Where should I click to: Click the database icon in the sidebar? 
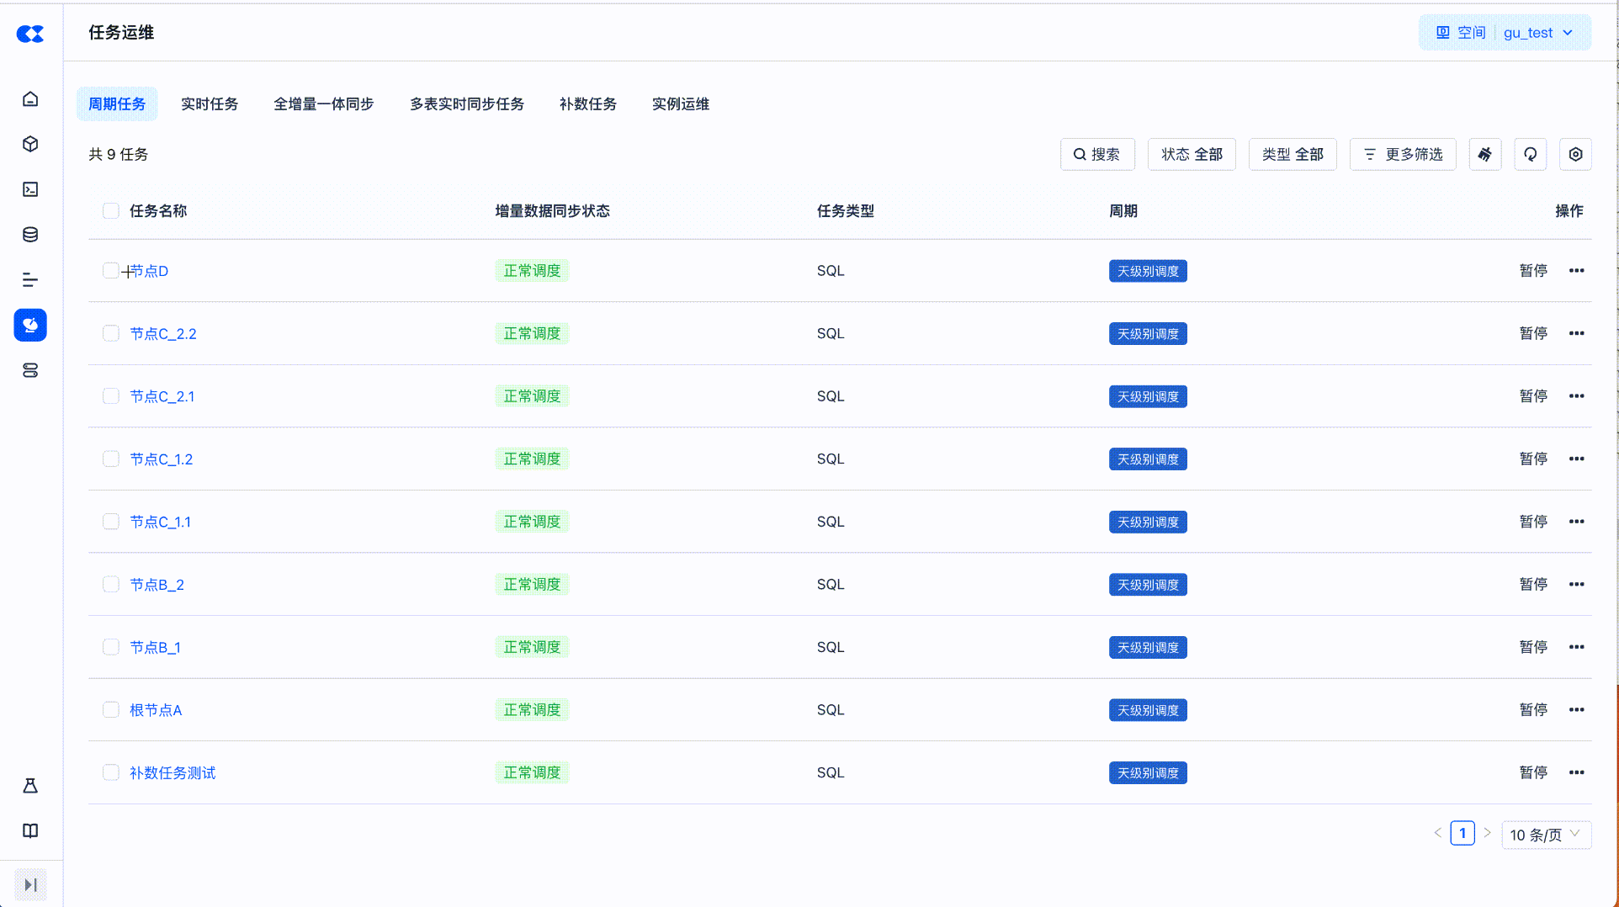point(30,235)
